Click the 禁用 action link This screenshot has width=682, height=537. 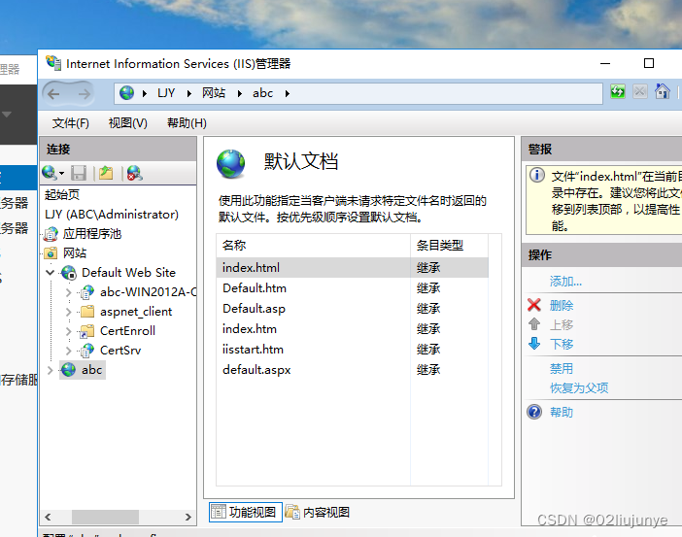coord(562,368)
